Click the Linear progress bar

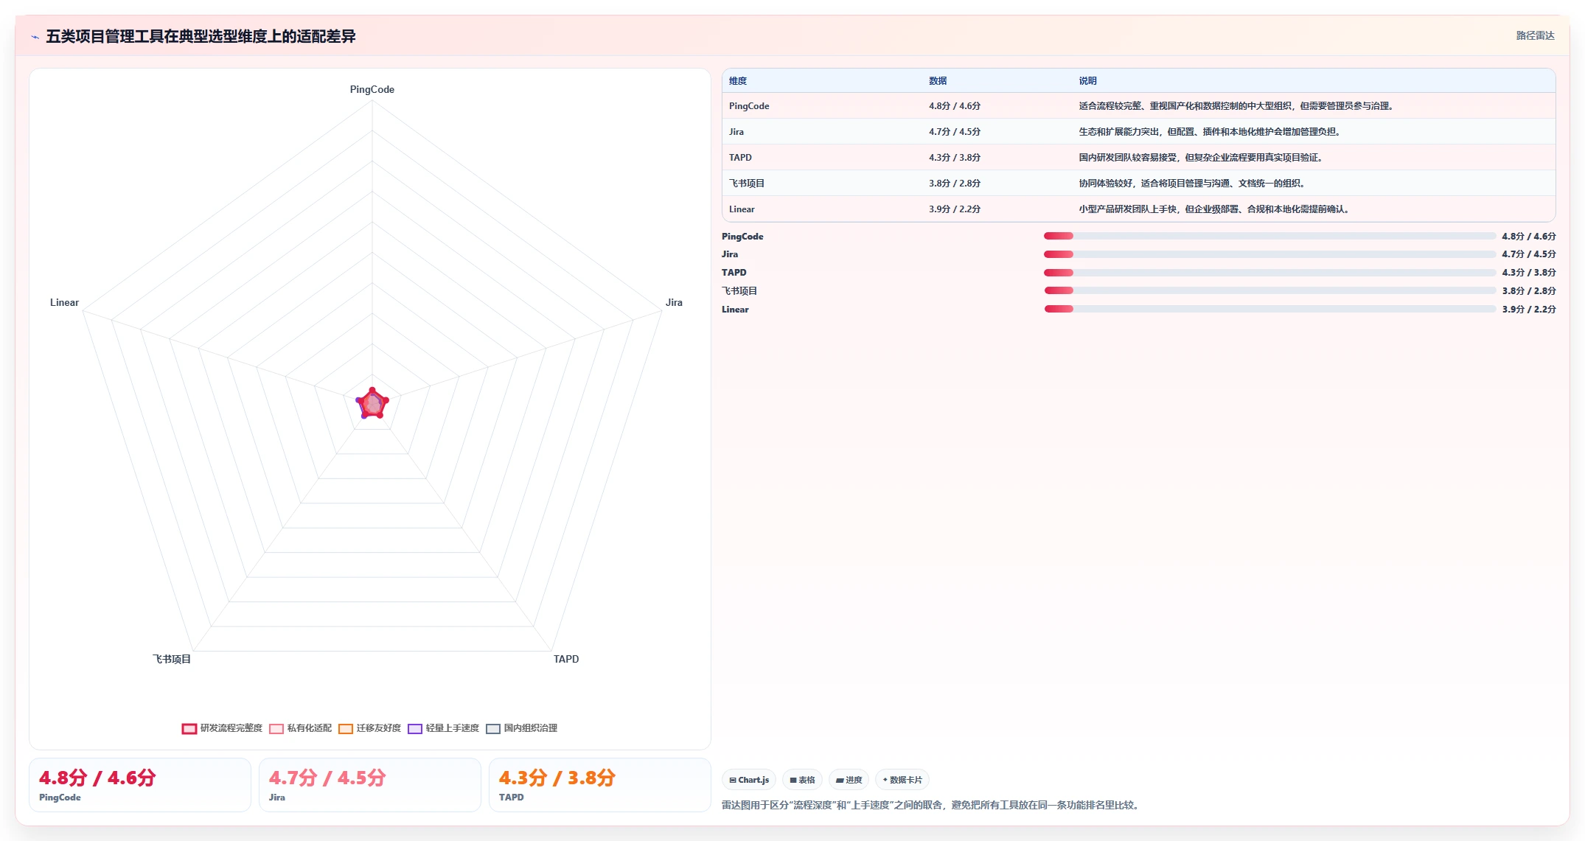[x=1269, y=309]
